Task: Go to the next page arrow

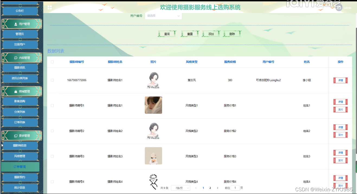Action: [217, 188]
